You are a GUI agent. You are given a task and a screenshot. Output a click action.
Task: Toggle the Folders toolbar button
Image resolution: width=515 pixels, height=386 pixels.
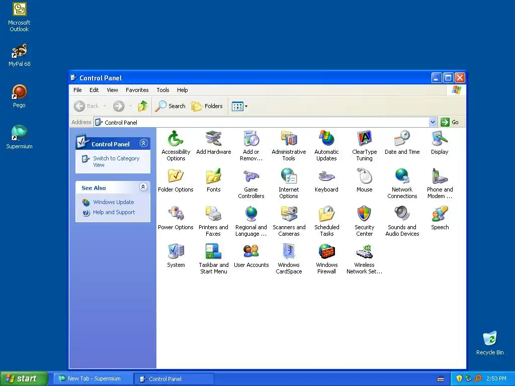pyautogui.click(x=207, y=106)
